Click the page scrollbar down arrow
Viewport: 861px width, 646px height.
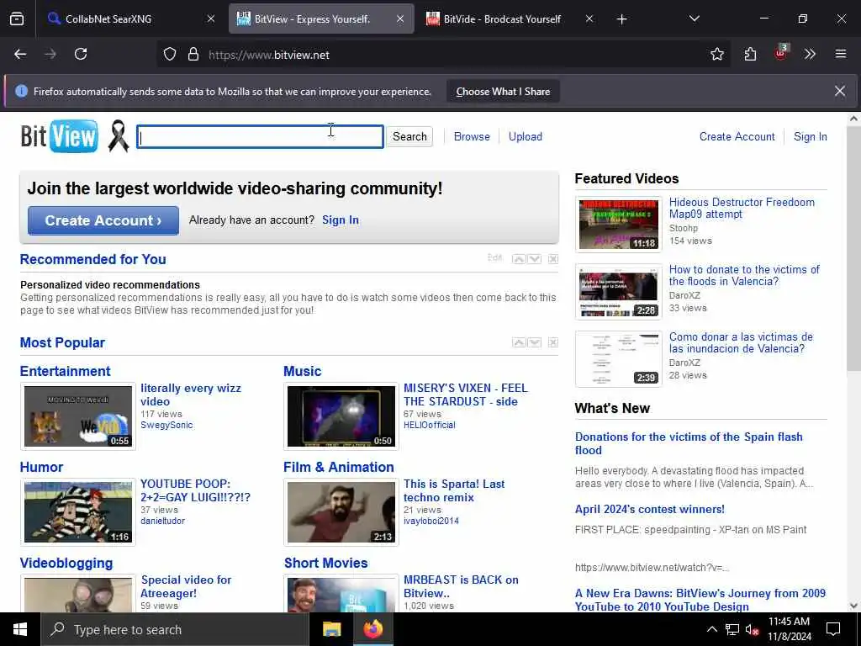click(853, 606)
